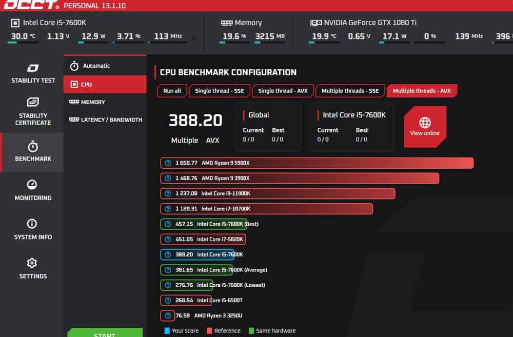Click the CPU power 12.9 W reading

(x=93, y=36)
